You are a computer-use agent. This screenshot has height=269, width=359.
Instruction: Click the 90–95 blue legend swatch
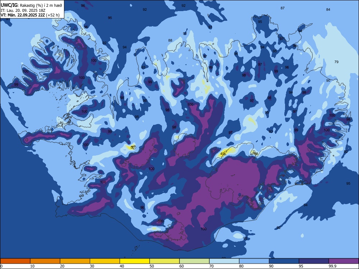284,261
